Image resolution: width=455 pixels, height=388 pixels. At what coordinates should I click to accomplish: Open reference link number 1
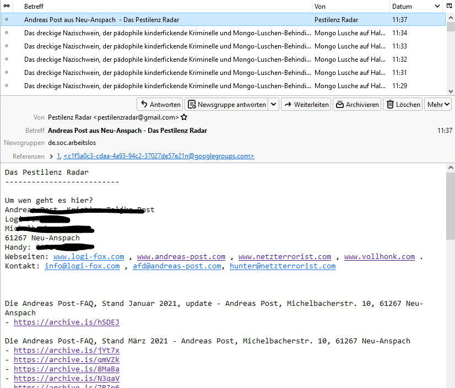58,156
